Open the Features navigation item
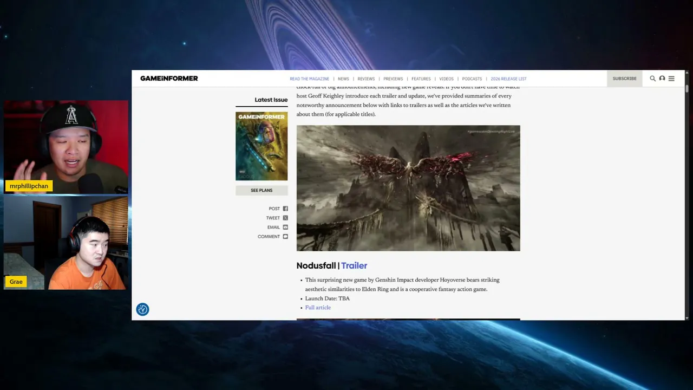693x390 pixels. (421, 79)
